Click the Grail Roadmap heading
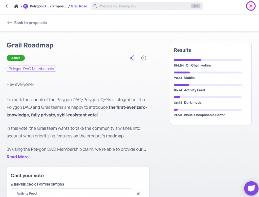Screen dimensions: 259x197 tap(30, 45)
